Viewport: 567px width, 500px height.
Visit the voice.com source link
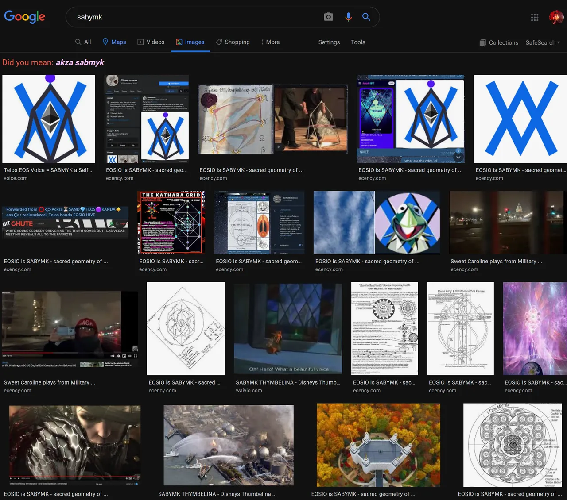pyautogui.click(x=16, y=178)
